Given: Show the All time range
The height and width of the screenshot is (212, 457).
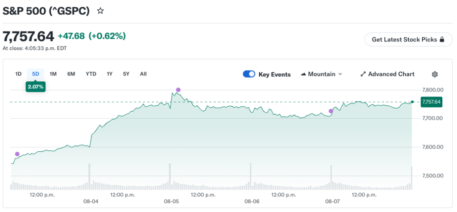Looking at the screenshot, I should click(143, 74).
